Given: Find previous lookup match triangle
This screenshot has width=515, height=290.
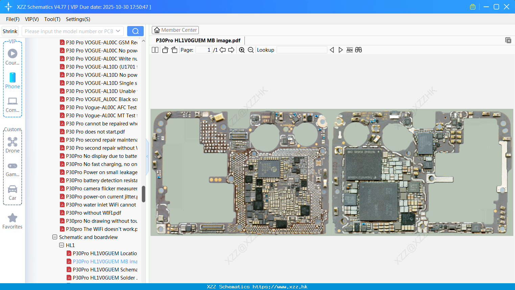Looking at the screenshot, I should [332, 50].
